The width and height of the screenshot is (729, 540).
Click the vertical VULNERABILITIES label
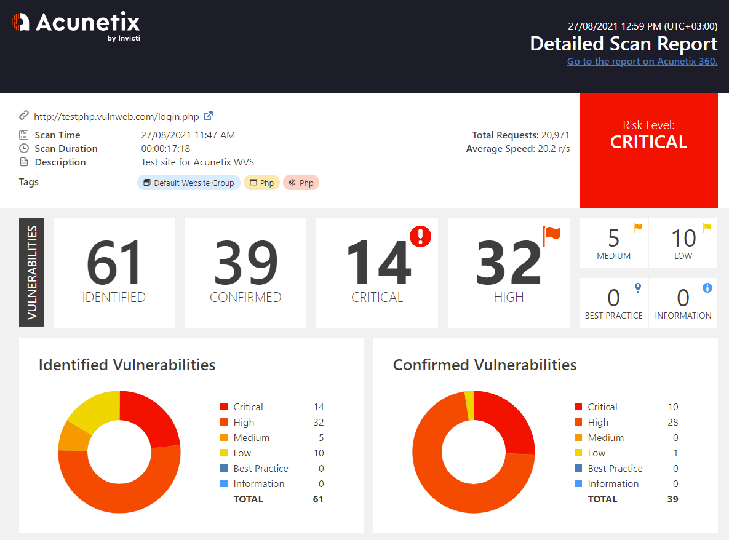click(31, 272)
